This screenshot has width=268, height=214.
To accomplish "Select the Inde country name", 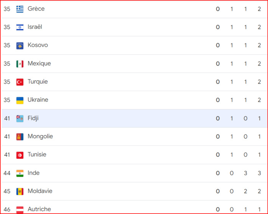I will (34, 173).
